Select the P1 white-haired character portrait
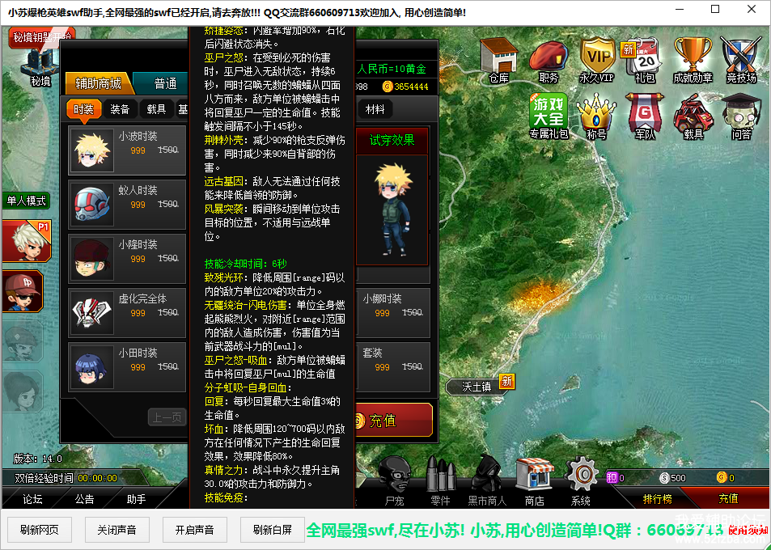The height and width of the screenshot is (550, 771). (x=27, y=241)
